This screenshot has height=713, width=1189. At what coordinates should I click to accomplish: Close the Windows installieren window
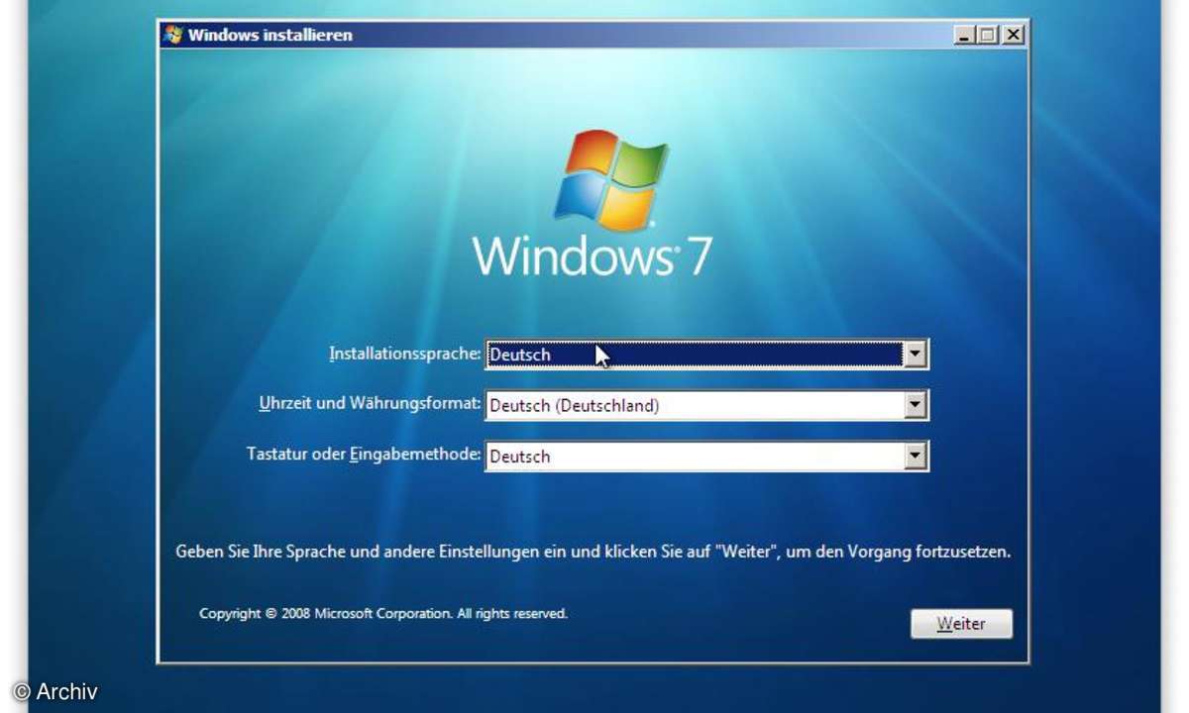pyautogui.click(x=1012, y=35)
